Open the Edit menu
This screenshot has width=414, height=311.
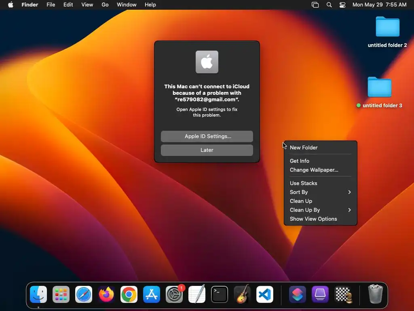click(68, 5)
